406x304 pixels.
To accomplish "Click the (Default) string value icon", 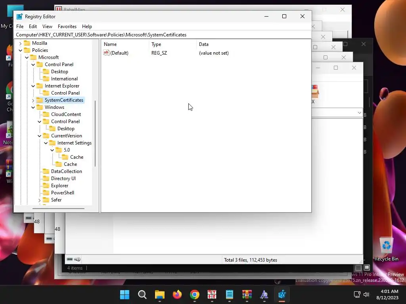I will coord(106,53).
